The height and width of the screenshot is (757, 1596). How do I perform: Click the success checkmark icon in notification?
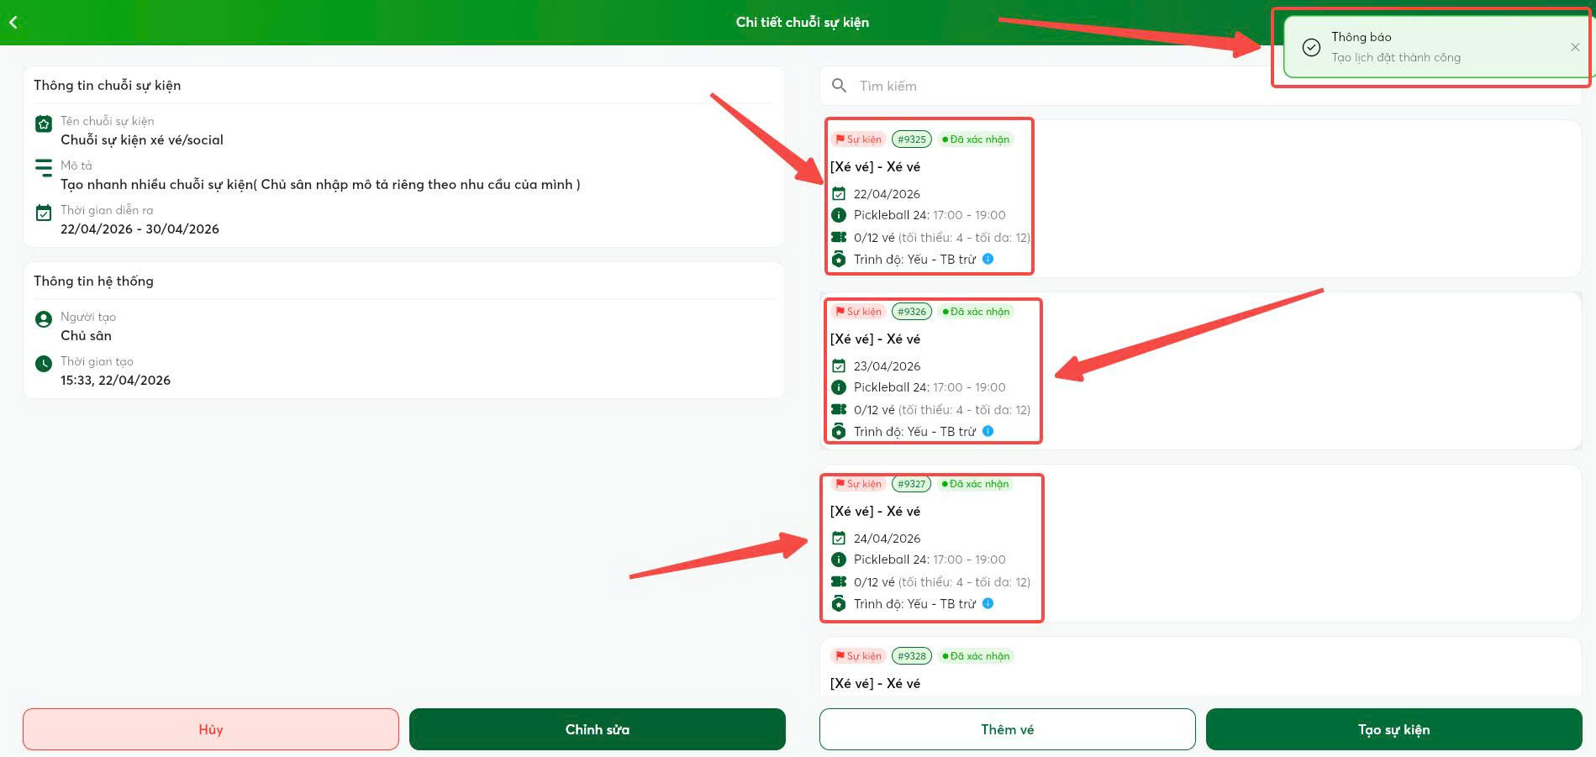(1311, 47)
